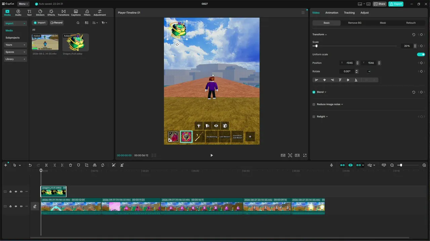Viewport: 430px width, 241px height.
Task: Open the Adjustment panel
Action: click(100, 13)
